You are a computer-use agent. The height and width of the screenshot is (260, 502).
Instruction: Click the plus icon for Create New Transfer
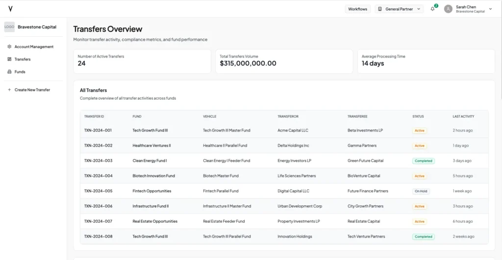(x=9, y=90)
